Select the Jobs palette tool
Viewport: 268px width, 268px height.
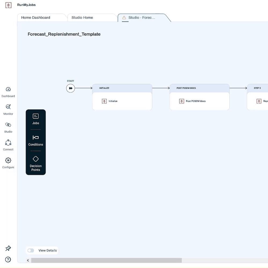pyautogui.click(x=36, y=119)
